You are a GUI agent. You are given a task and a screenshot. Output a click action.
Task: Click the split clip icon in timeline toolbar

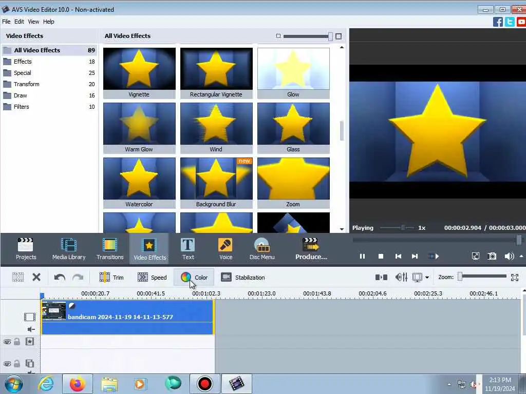point(18,277)
